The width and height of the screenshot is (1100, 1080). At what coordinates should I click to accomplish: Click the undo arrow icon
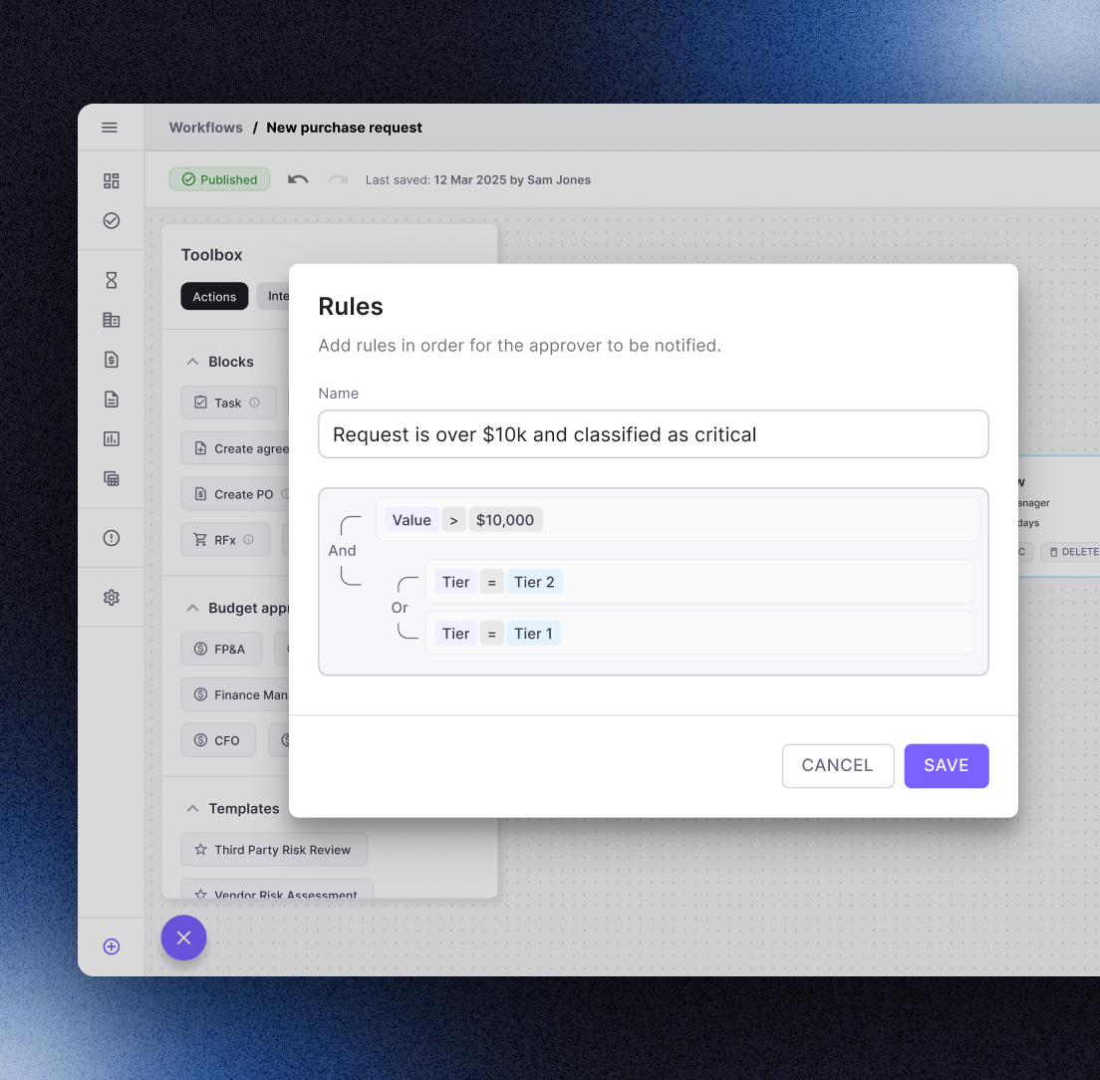pos(298,179)
